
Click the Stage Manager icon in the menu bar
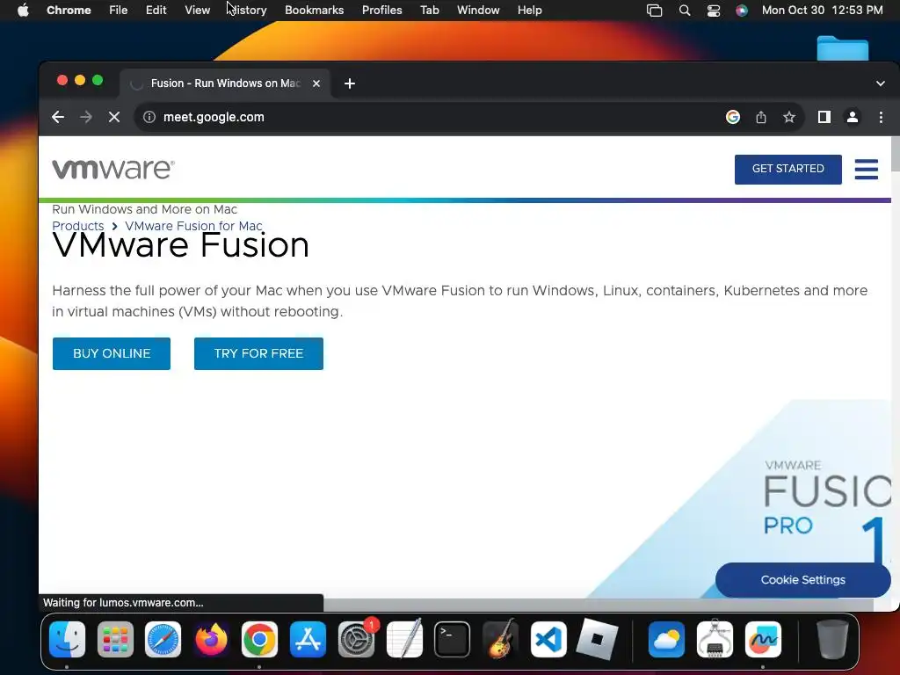point(654,11)
